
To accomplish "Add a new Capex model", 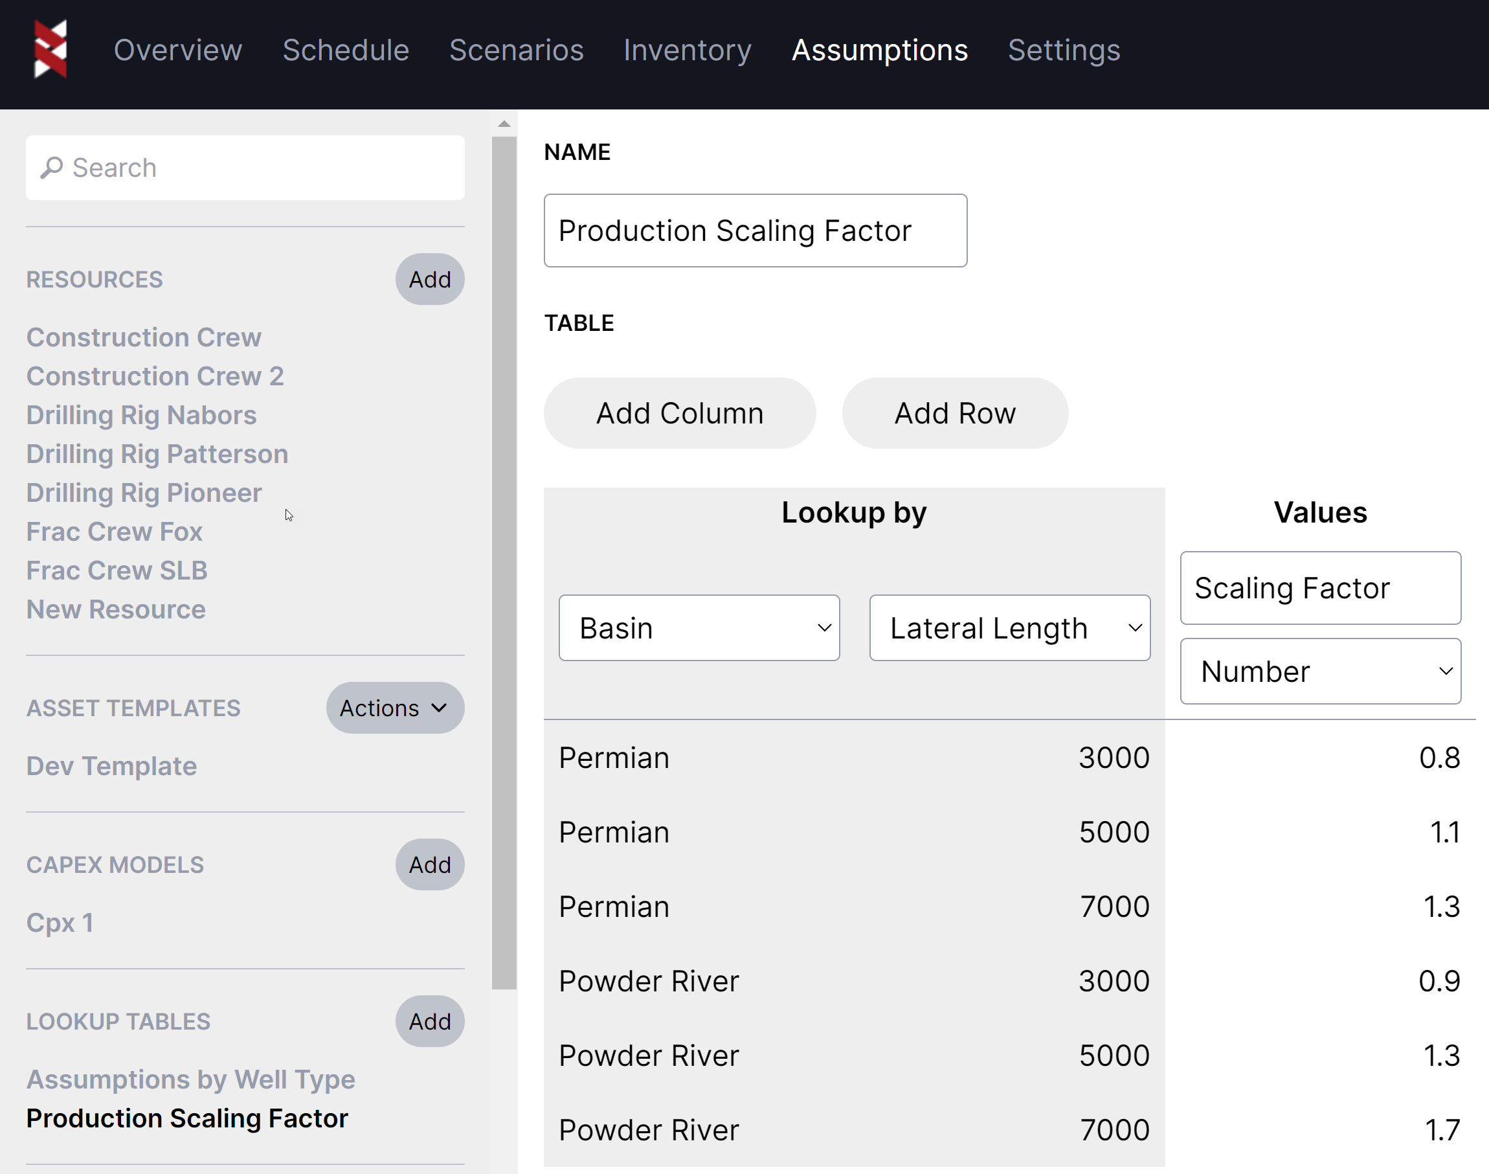I will pos(429,864).
